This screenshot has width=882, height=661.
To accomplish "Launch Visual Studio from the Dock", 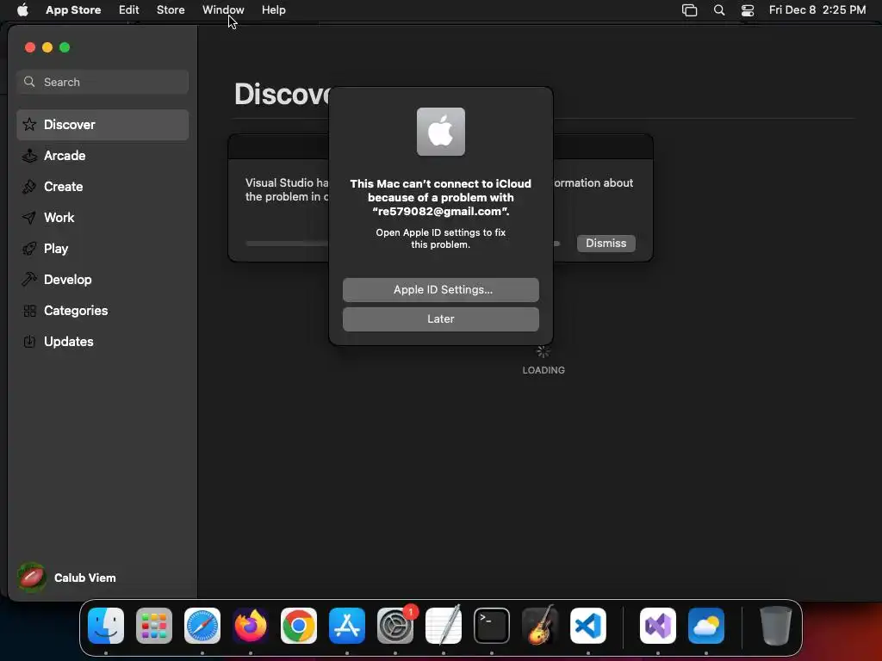I will pyautogui.click(x=657, y=626).
